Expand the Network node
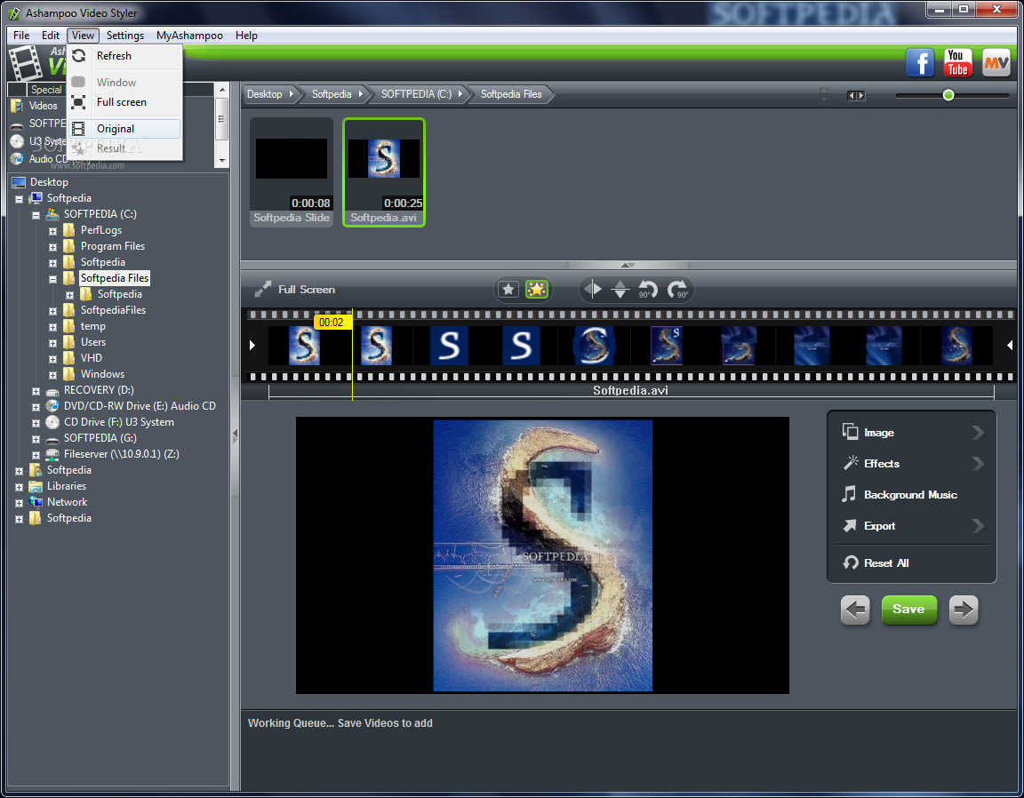Viewport: 1024px width, 798px height. pos(19,503)
